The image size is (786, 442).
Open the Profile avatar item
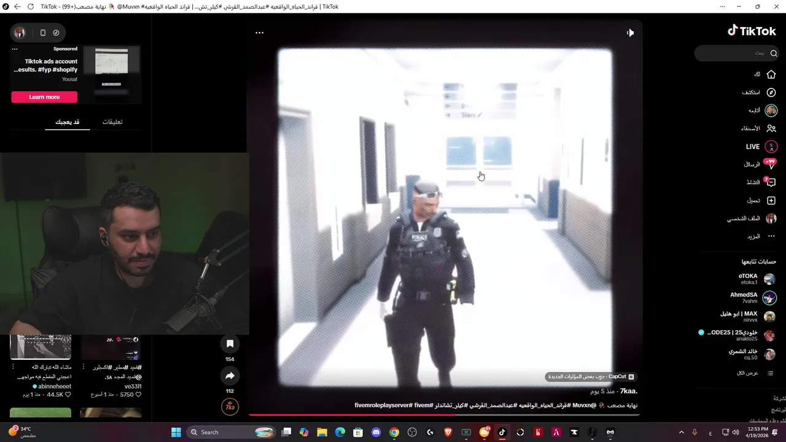(x=771, y=219)
